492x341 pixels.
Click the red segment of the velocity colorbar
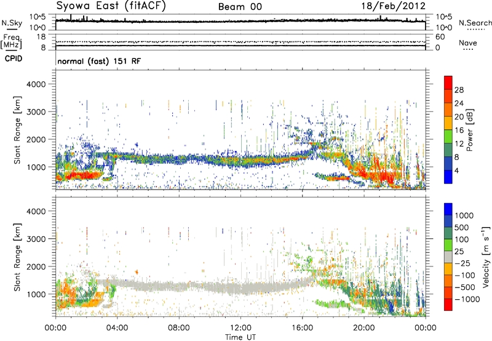(x=448, y=305)
